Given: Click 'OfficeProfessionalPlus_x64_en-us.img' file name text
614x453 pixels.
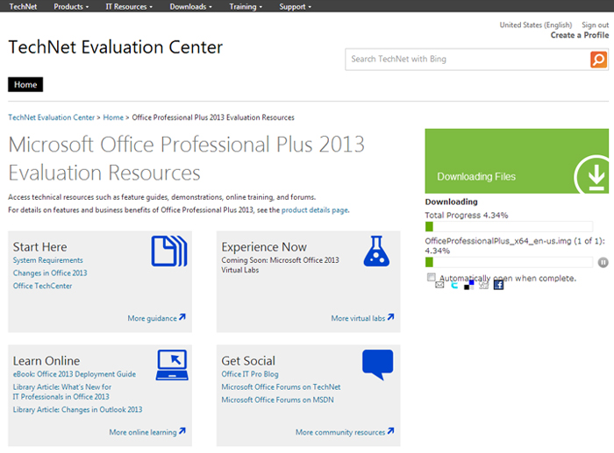Looking at the screenshot, I should 498,241.
